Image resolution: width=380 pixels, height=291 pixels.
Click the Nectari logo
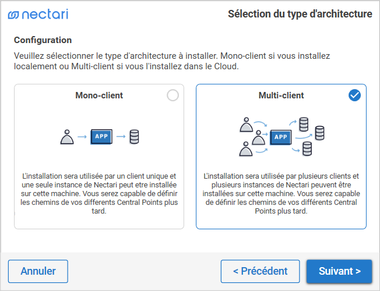coord(38,14)
